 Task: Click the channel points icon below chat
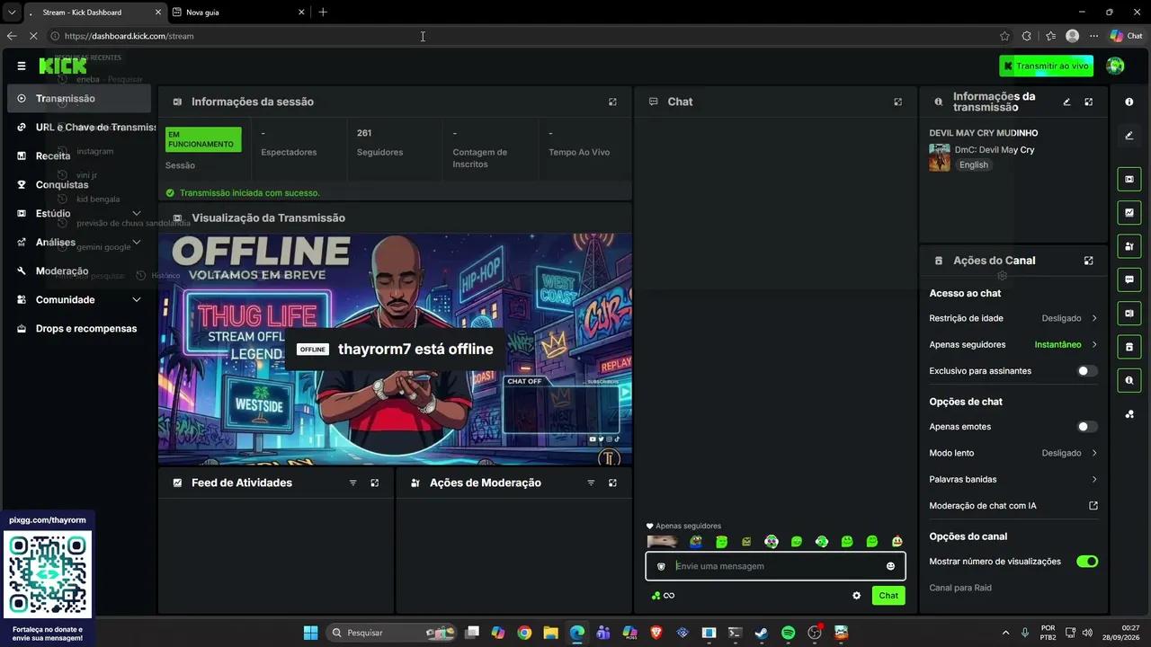[x=656, y=595]
